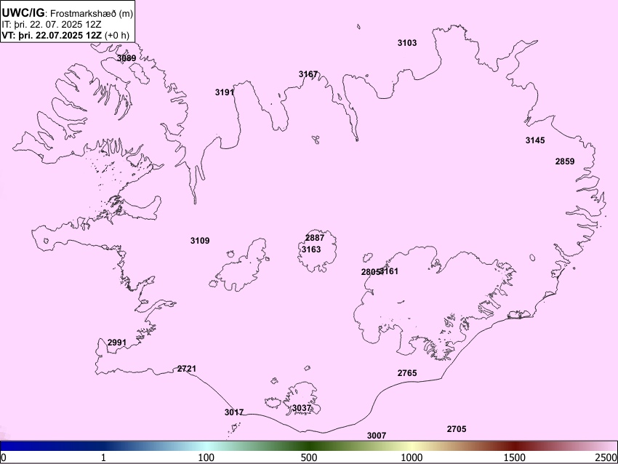The image size is (618, 464).
Task: Select the 2859 value near east coast
Action: (x=565, y=161)
